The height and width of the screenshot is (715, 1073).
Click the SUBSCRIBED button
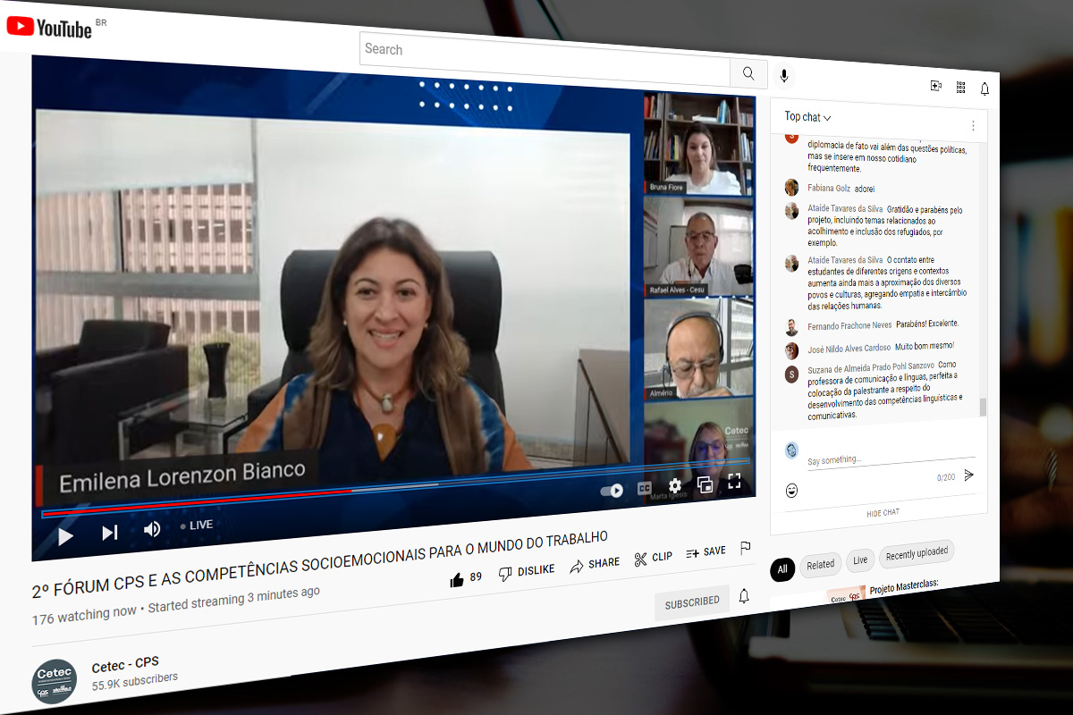[692, 603]
